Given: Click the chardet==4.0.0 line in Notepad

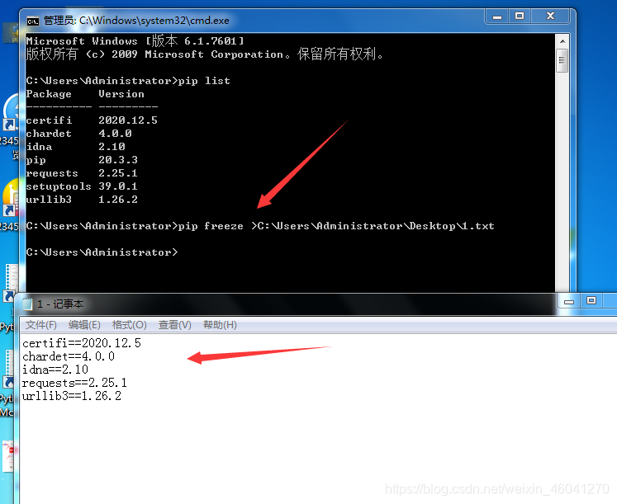Looking at the screenshot, I should click(x=69, y=356).
